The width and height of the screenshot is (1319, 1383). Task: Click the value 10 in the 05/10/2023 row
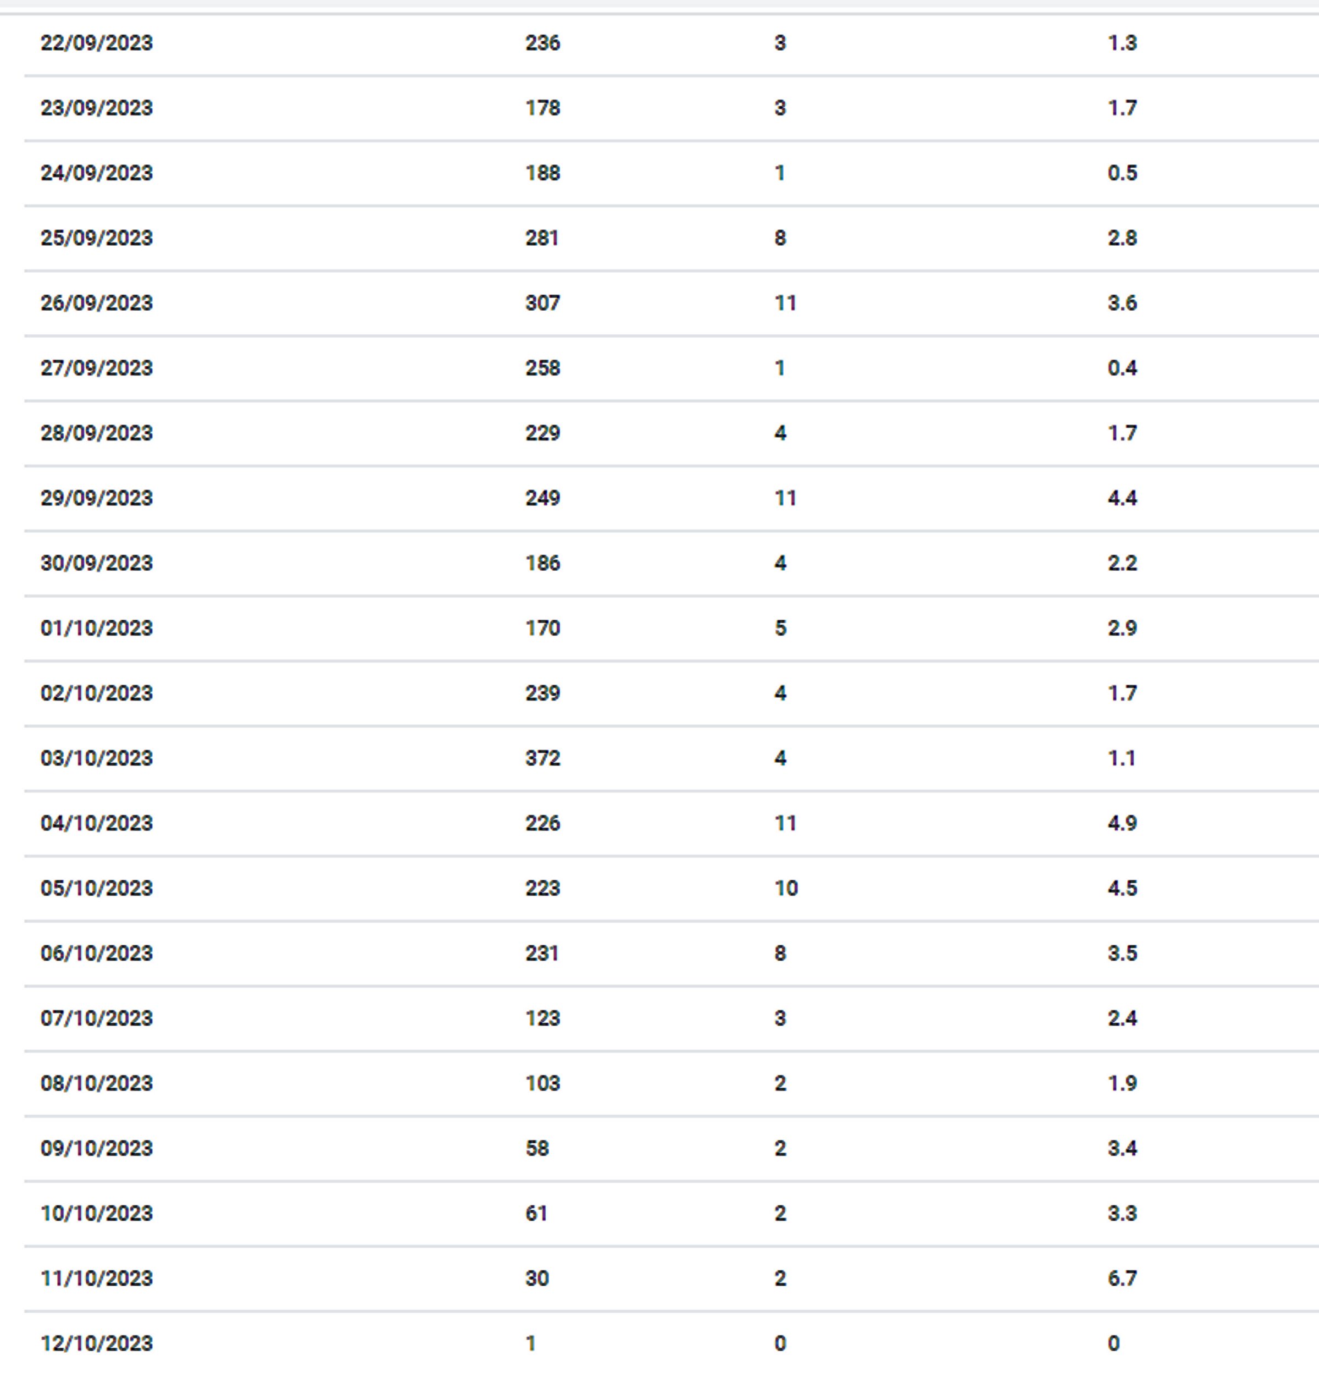tap(785, 889)
